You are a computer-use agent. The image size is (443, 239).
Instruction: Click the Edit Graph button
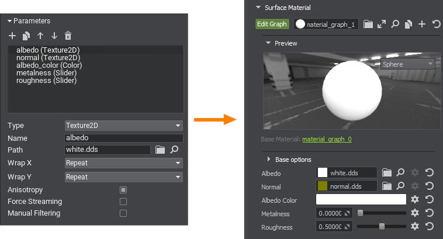[x=272, y=24]
